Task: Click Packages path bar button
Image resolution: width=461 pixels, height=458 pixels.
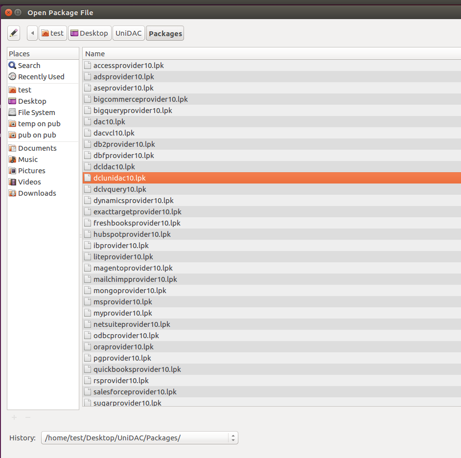Action: click(x=165, y=33)
